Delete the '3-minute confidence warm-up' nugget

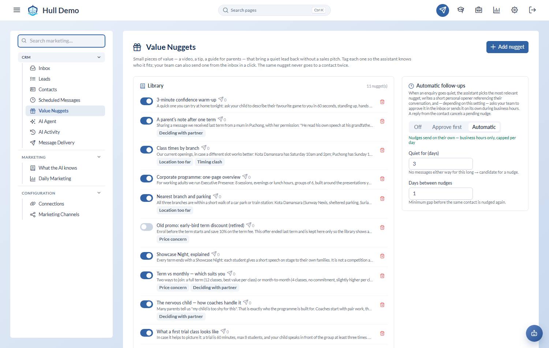tap(382, 102)
